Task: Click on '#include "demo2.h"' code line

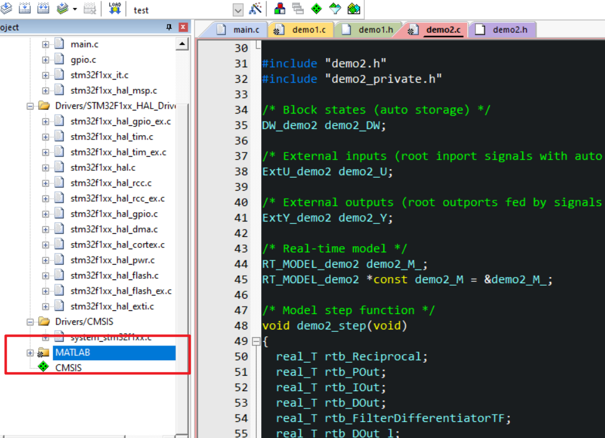Action: point(324,64)
